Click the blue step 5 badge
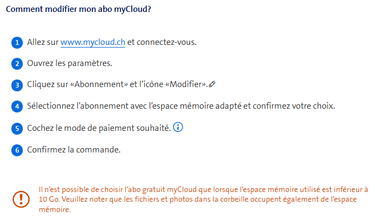This screenshot has width=375, height=219. point(18,128)
